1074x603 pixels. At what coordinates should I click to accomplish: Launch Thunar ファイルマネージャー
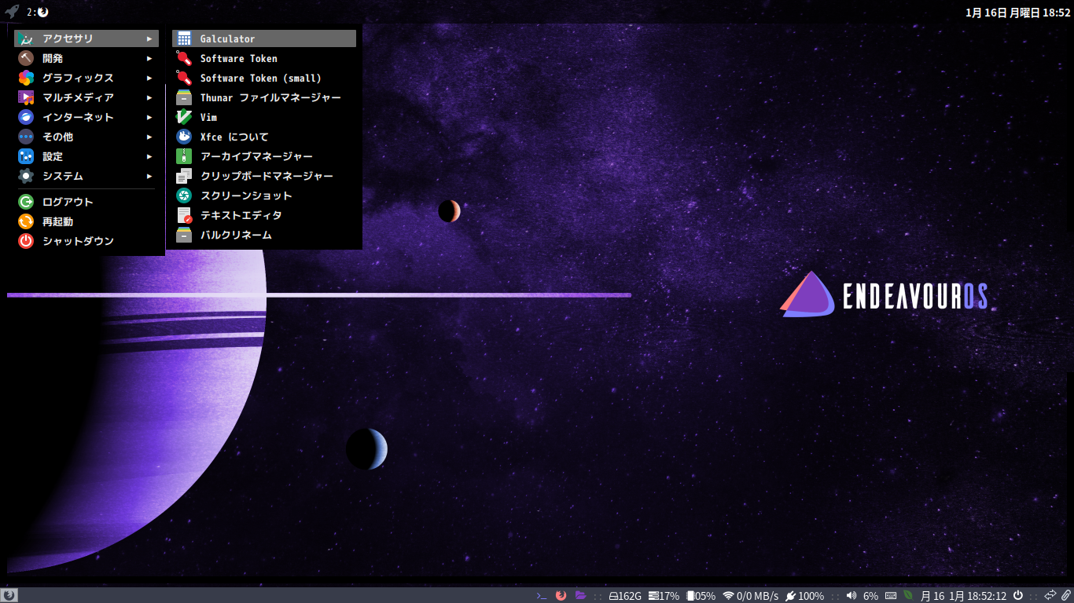pos(264,97)
